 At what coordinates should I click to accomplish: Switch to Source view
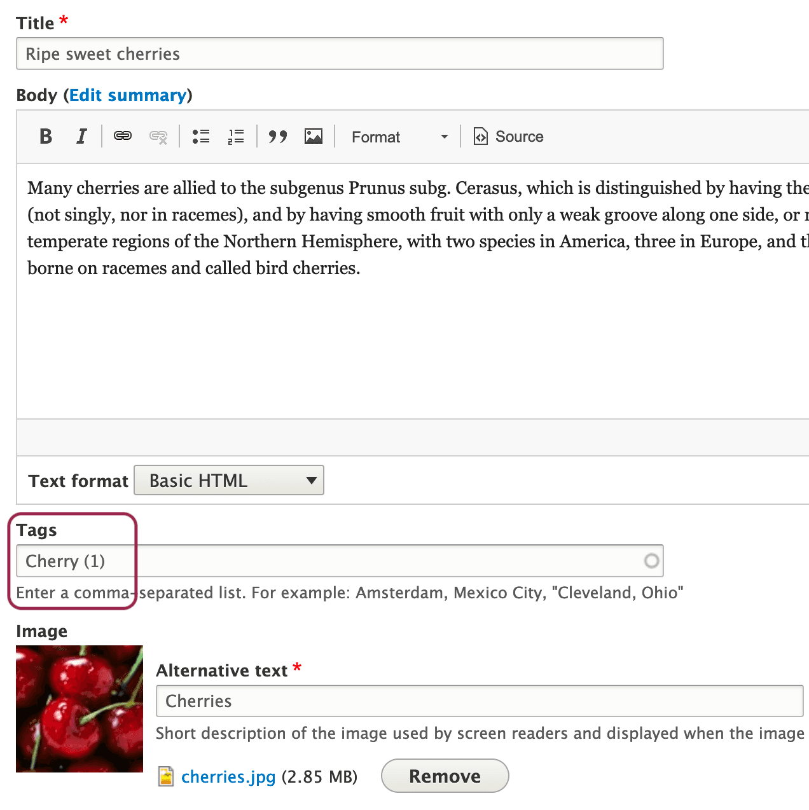[509, 137]
